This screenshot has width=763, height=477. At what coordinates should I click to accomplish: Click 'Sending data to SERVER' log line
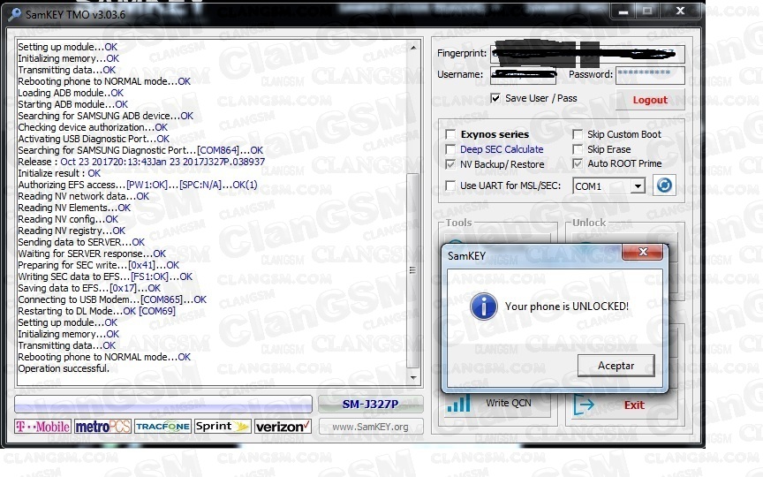[81, 242]
